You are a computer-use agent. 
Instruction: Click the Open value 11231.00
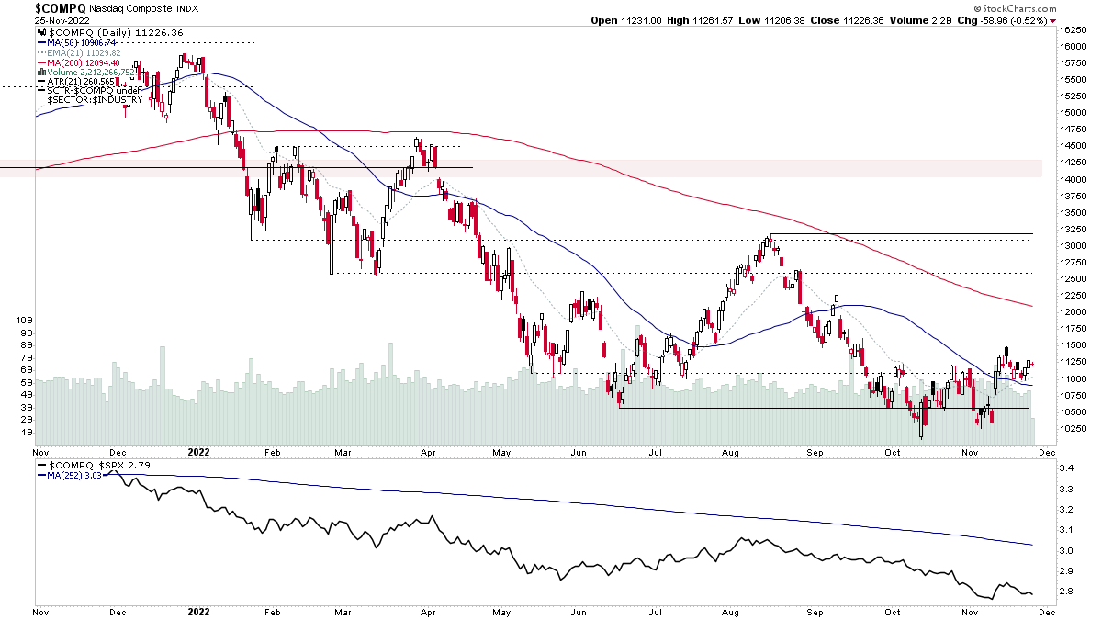coord(640,20)
